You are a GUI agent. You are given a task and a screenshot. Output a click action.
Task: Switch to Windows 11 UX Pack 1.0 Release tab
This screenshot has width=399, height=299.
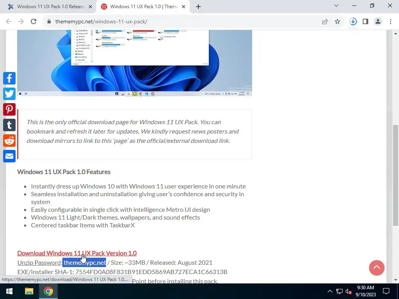(x=50, y=7)
